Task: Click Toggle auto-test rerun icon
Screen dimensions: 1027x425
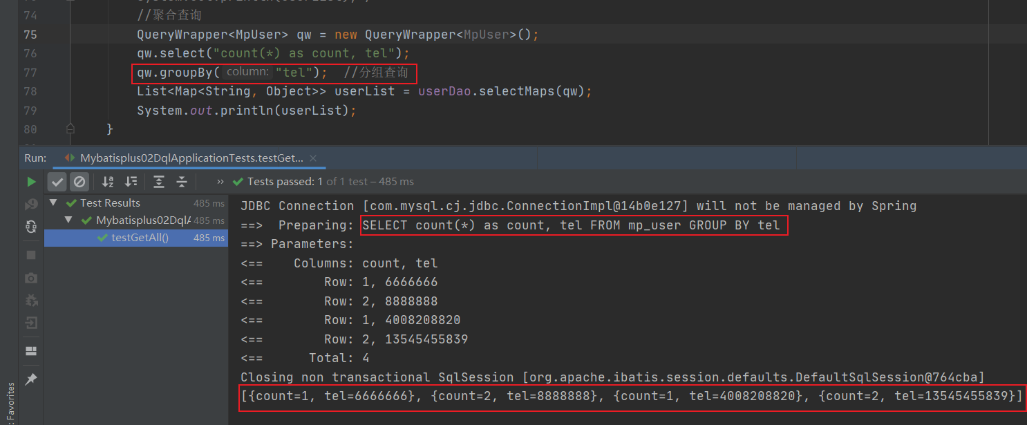Action: 31,226
